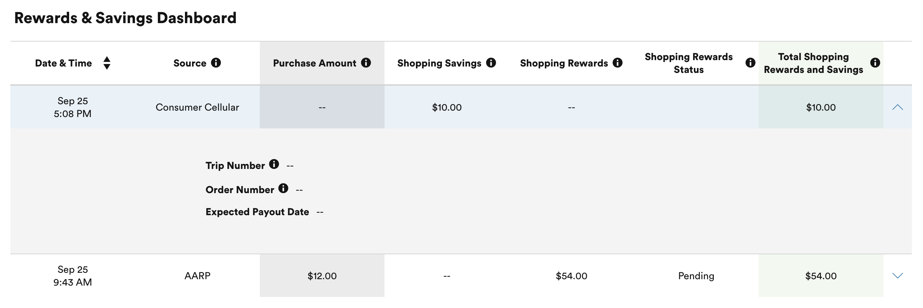Image resolution: width=923 pixels, height=308 pixels.
Task: Select the Purchase Amount column header
Action: (x=315, y=63)
